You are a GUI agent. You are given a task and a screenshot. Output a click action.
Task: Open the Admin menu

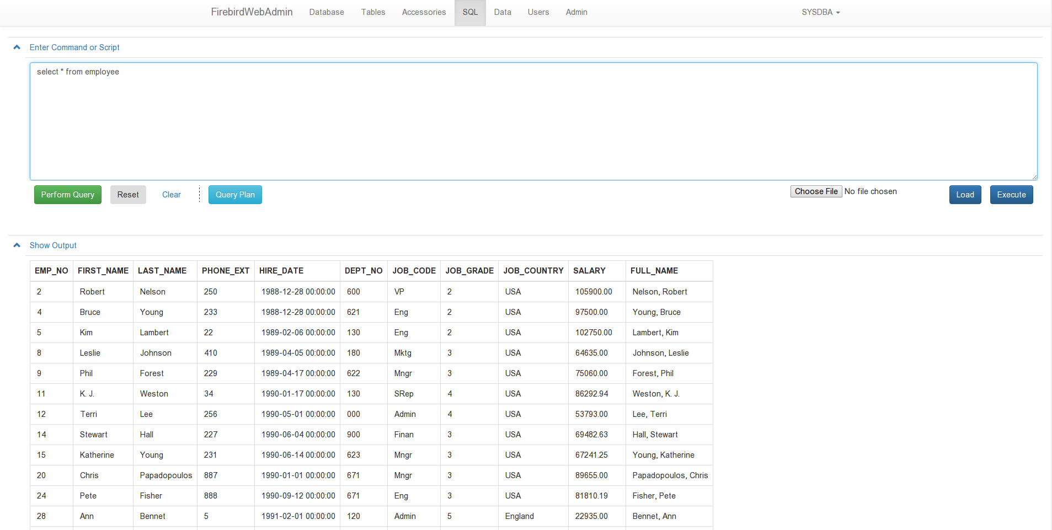pyautogui.click(x=576, y=12)
